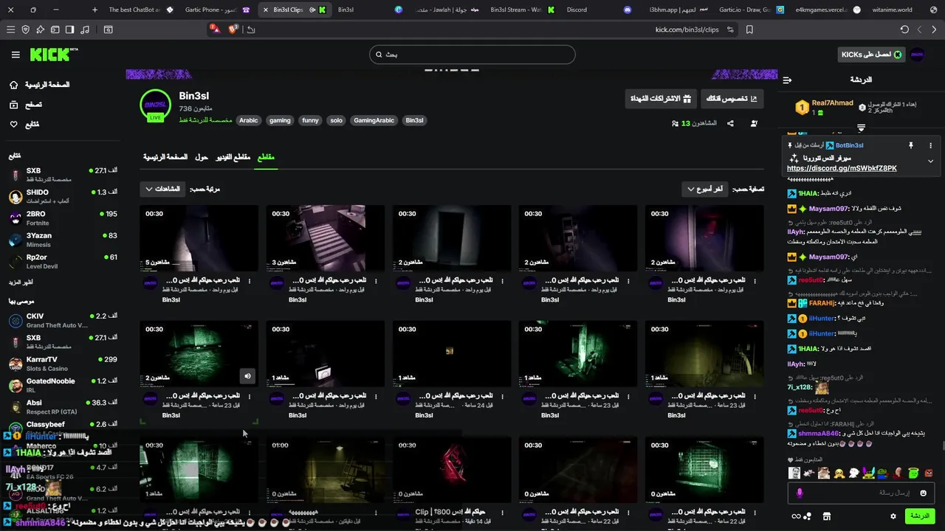Viewport: 945px width, 531px height.
Task: Click the gift subscriptions button
Action: tap(661, 98)
